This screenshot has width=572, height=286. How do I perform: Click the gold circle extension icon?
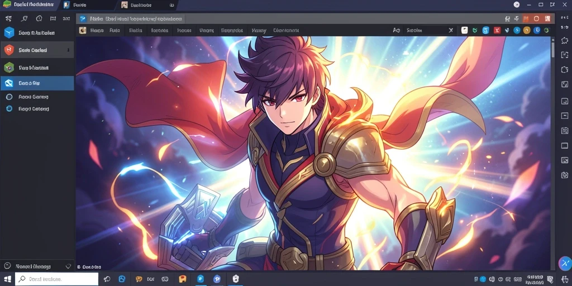point(526,31)
